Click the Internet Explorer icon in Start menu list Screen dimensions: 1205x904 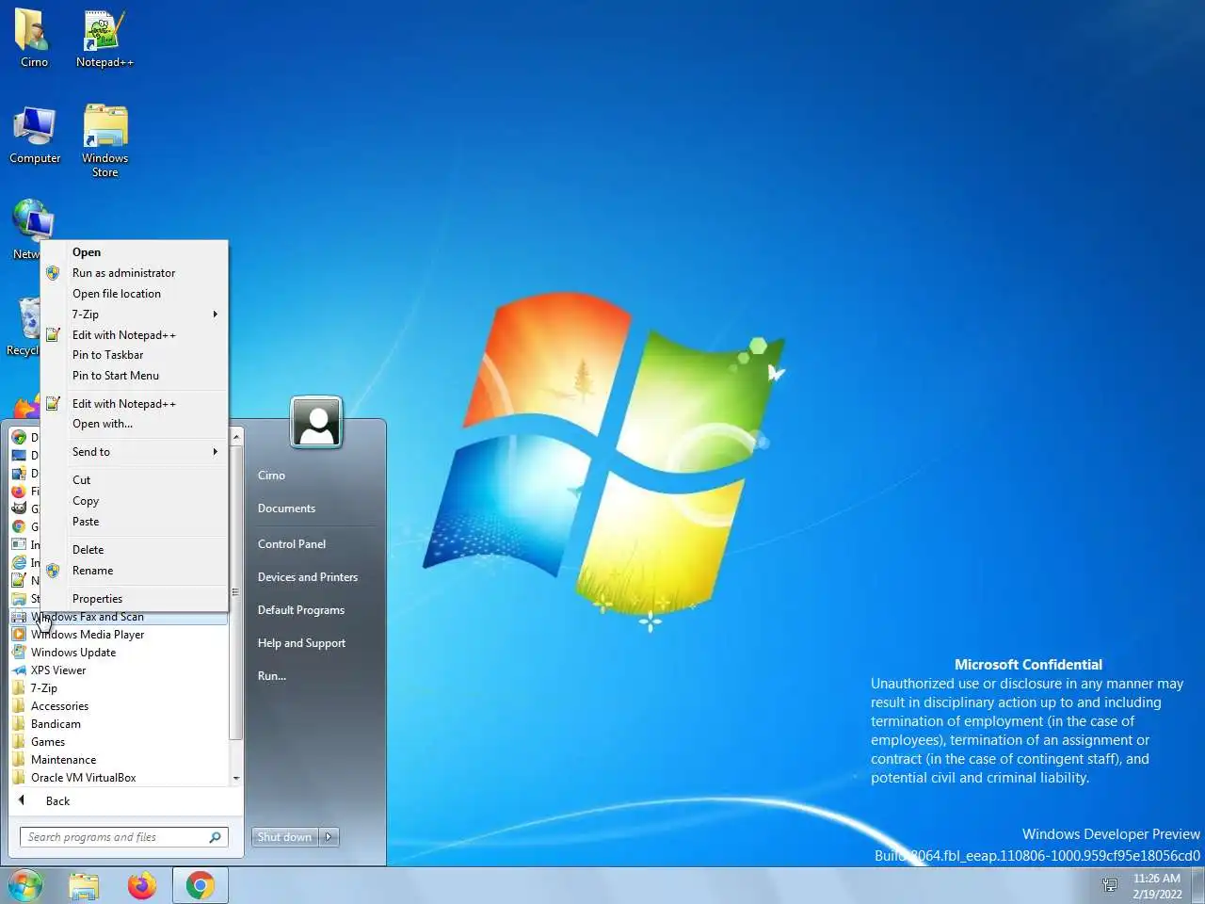[19, 563]
